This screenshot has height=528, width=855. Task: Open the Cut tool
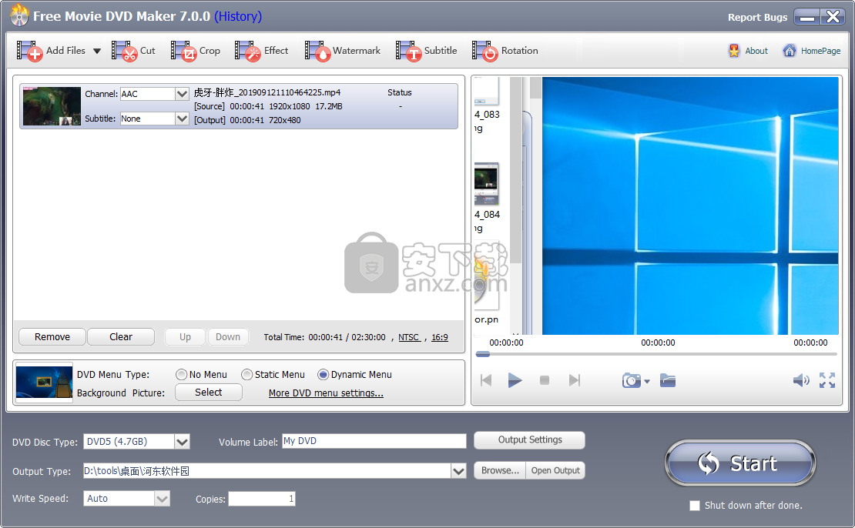(x=136, y=51)
